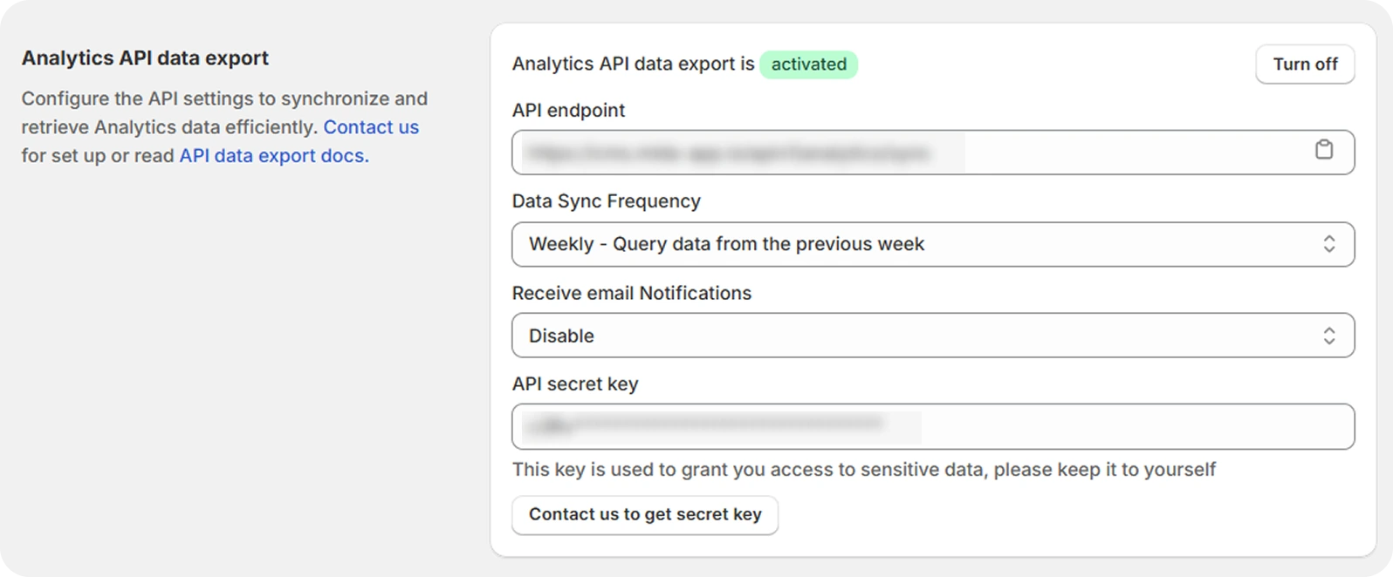Viewport: 1393px width, 577px height.
Task: Click the Receive email Notifications label
Action: (632, 293)
